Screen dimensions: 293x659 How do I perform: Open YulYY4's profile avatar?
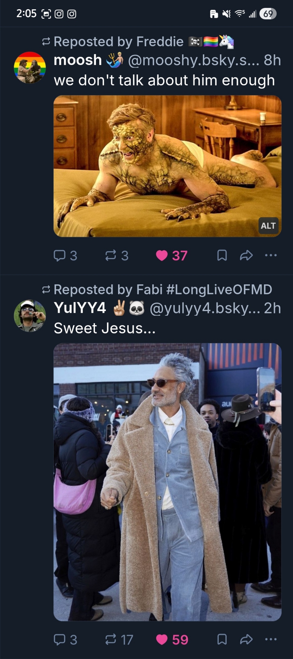pyautogui.click(x=30, y=316)
